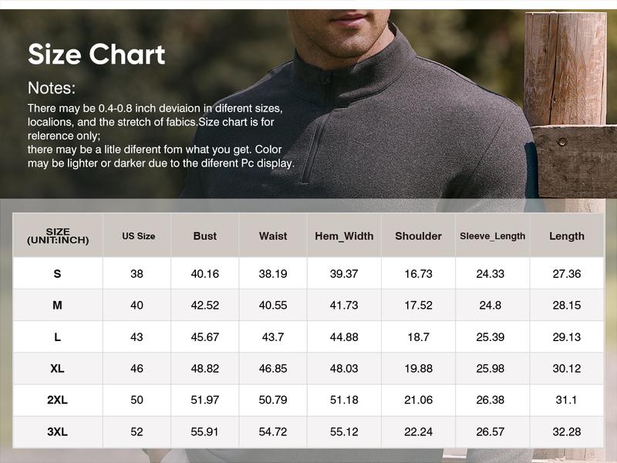Click the US Size column header
Screen dimensions: 617x463
point(137,235)
